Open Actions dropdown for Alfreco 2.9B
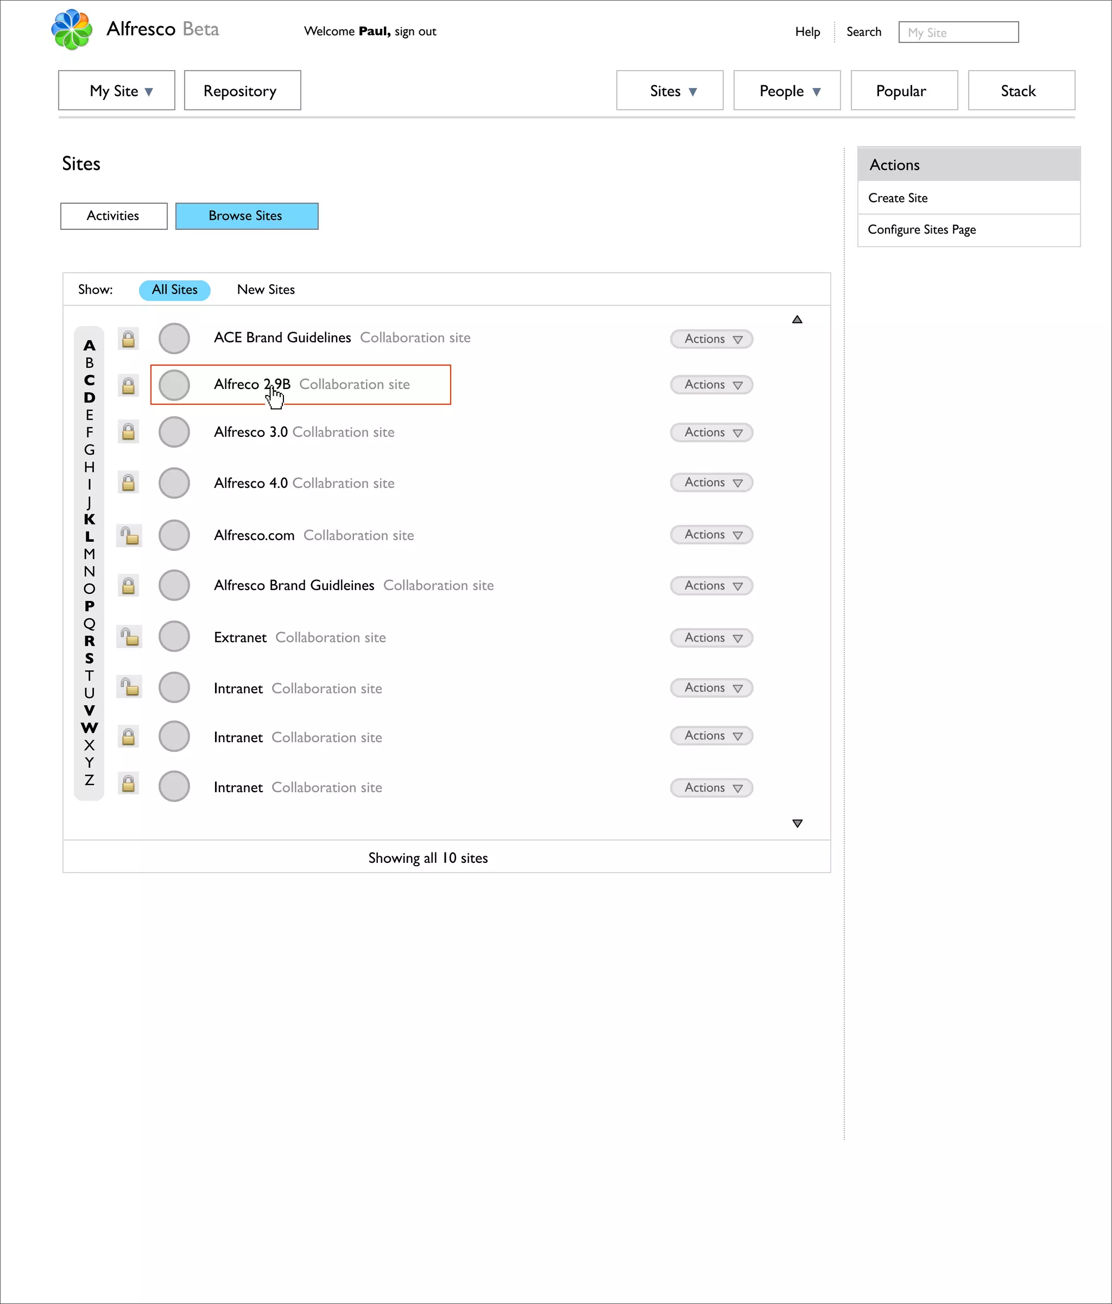1112x1304 pixels. [711, 385]
